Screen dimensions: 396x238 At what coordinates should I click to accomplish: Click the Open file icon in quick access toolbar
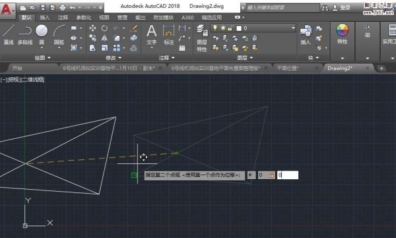point(33,7)
